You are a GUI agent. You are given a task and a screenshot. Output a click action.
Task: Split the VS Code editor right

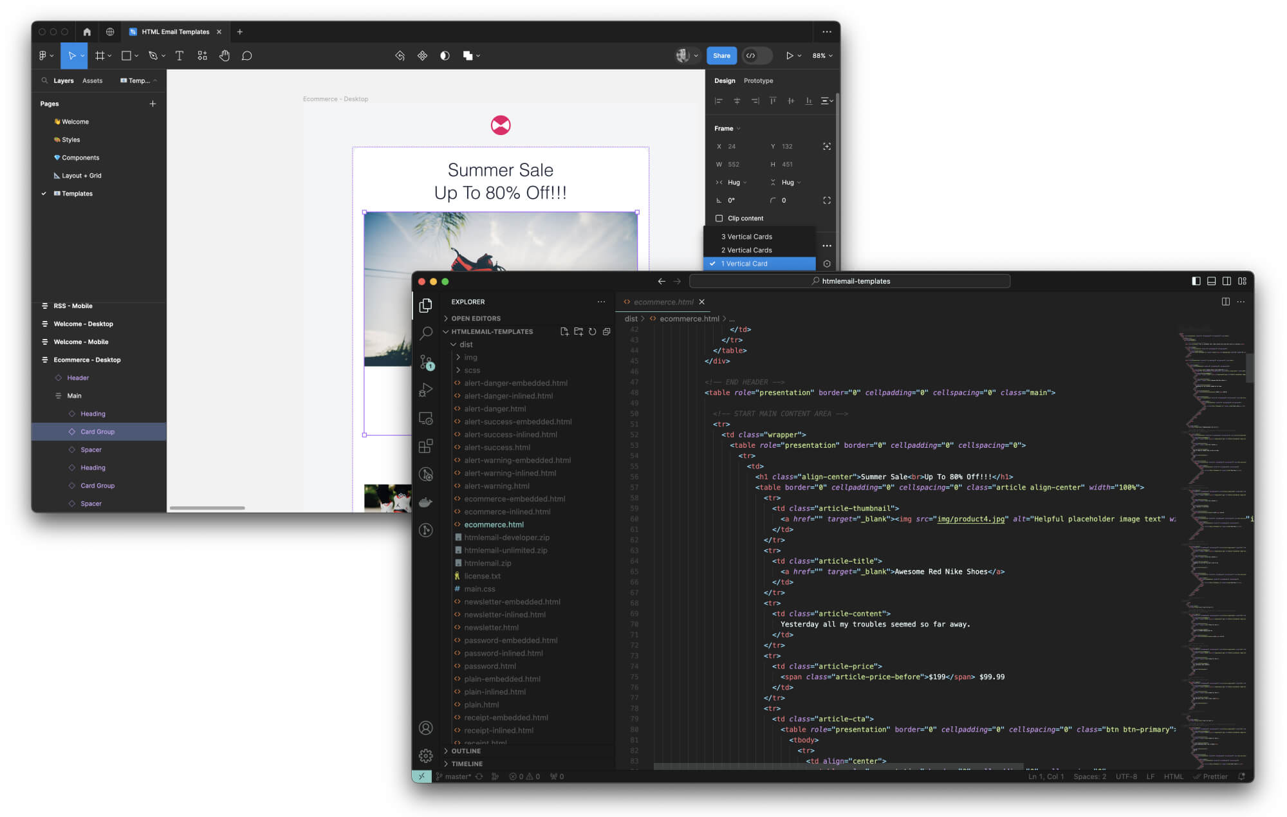1226,302
